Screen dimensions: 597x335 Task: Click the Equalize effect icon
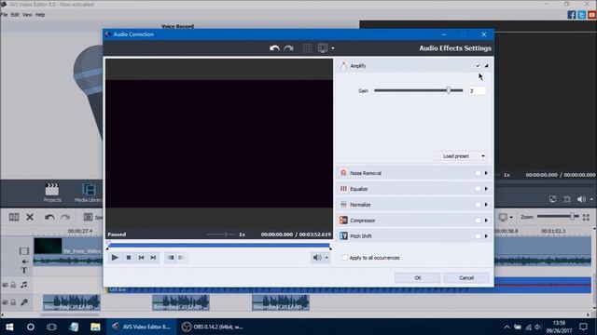click(x=343, y=189)
